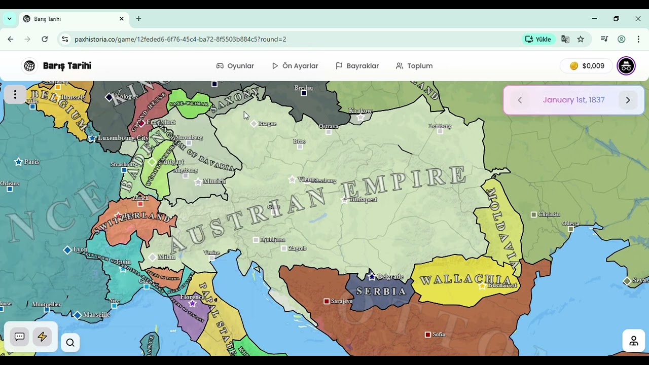
Task: Select the Brno city marker
Action: coord(300,147)
